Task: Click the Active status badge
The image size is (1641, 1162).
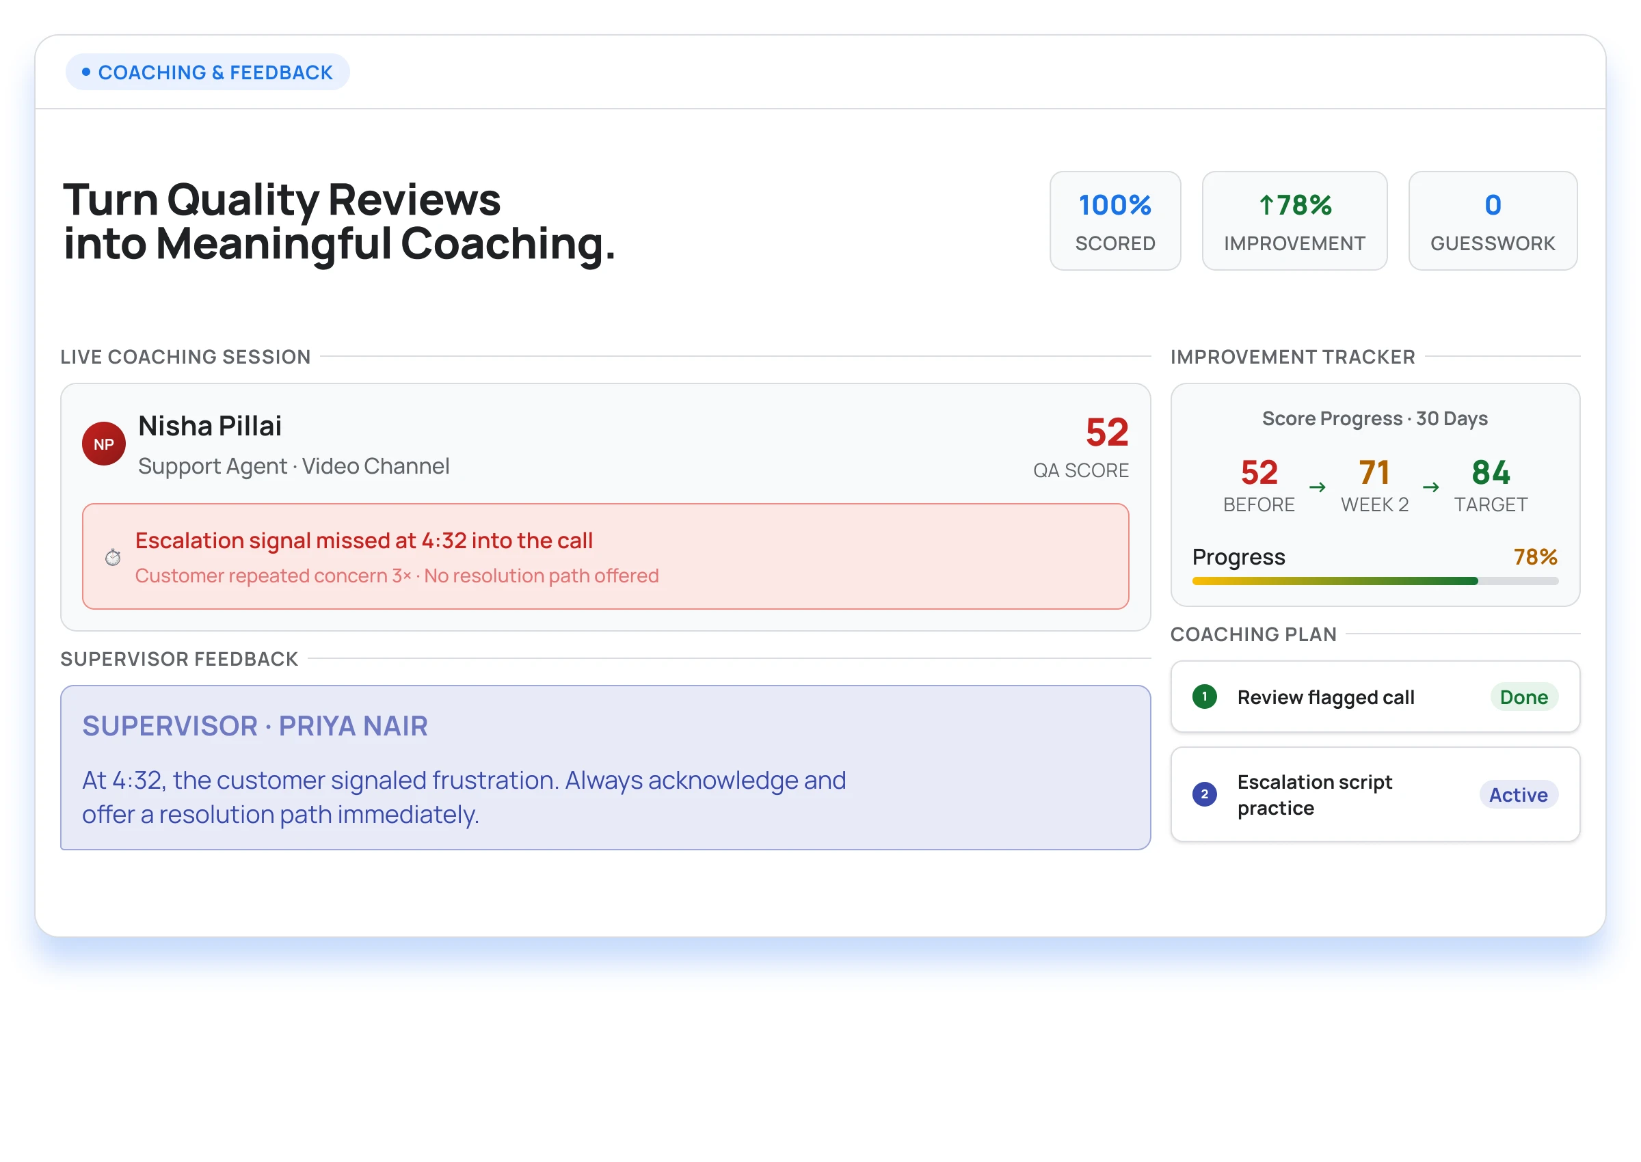Action: (x=1518, y=795)
